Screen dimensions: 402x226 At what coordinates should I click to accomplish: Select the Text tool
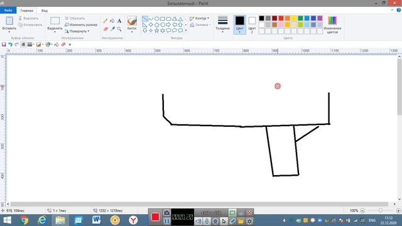coord(119,21)
